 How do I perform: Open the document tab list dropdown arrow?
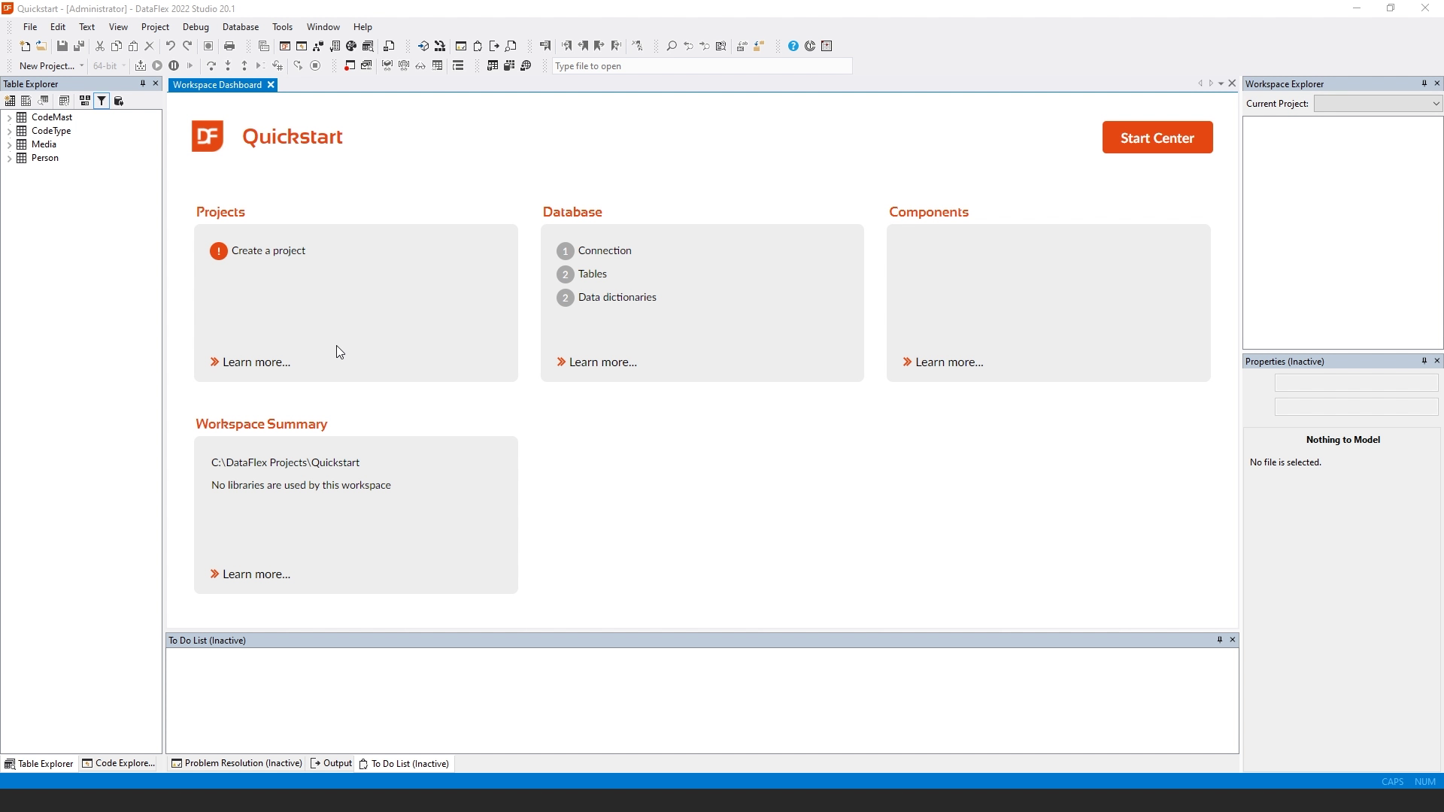[1221, 83]
